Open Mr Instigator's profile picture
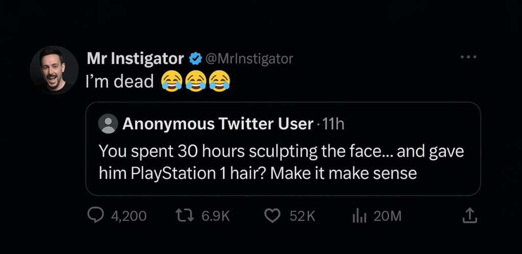Screen dimensions: 522x254 tap(54, 70)
